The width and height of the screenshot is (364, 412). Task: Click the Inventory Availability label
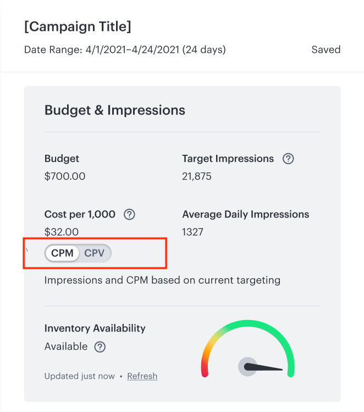point(95,328)
